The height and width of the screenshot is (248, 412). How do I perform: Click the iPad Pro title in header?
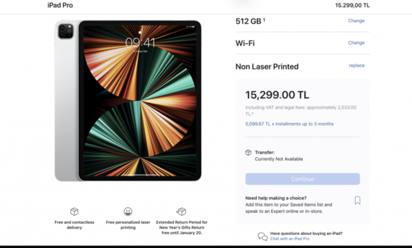click(60, 5)
